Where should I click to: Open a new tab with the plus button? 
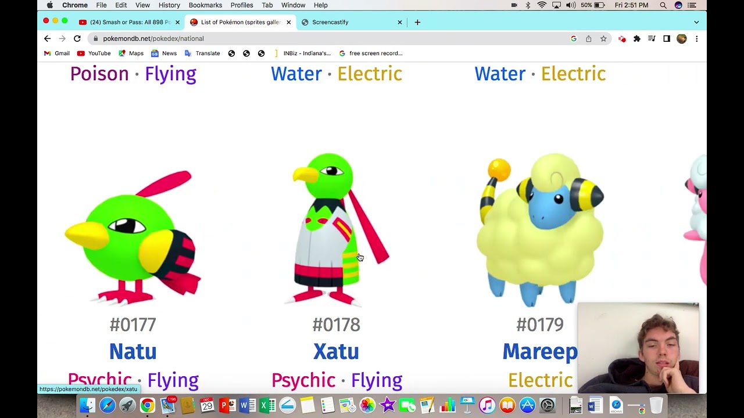pos(417,22)
